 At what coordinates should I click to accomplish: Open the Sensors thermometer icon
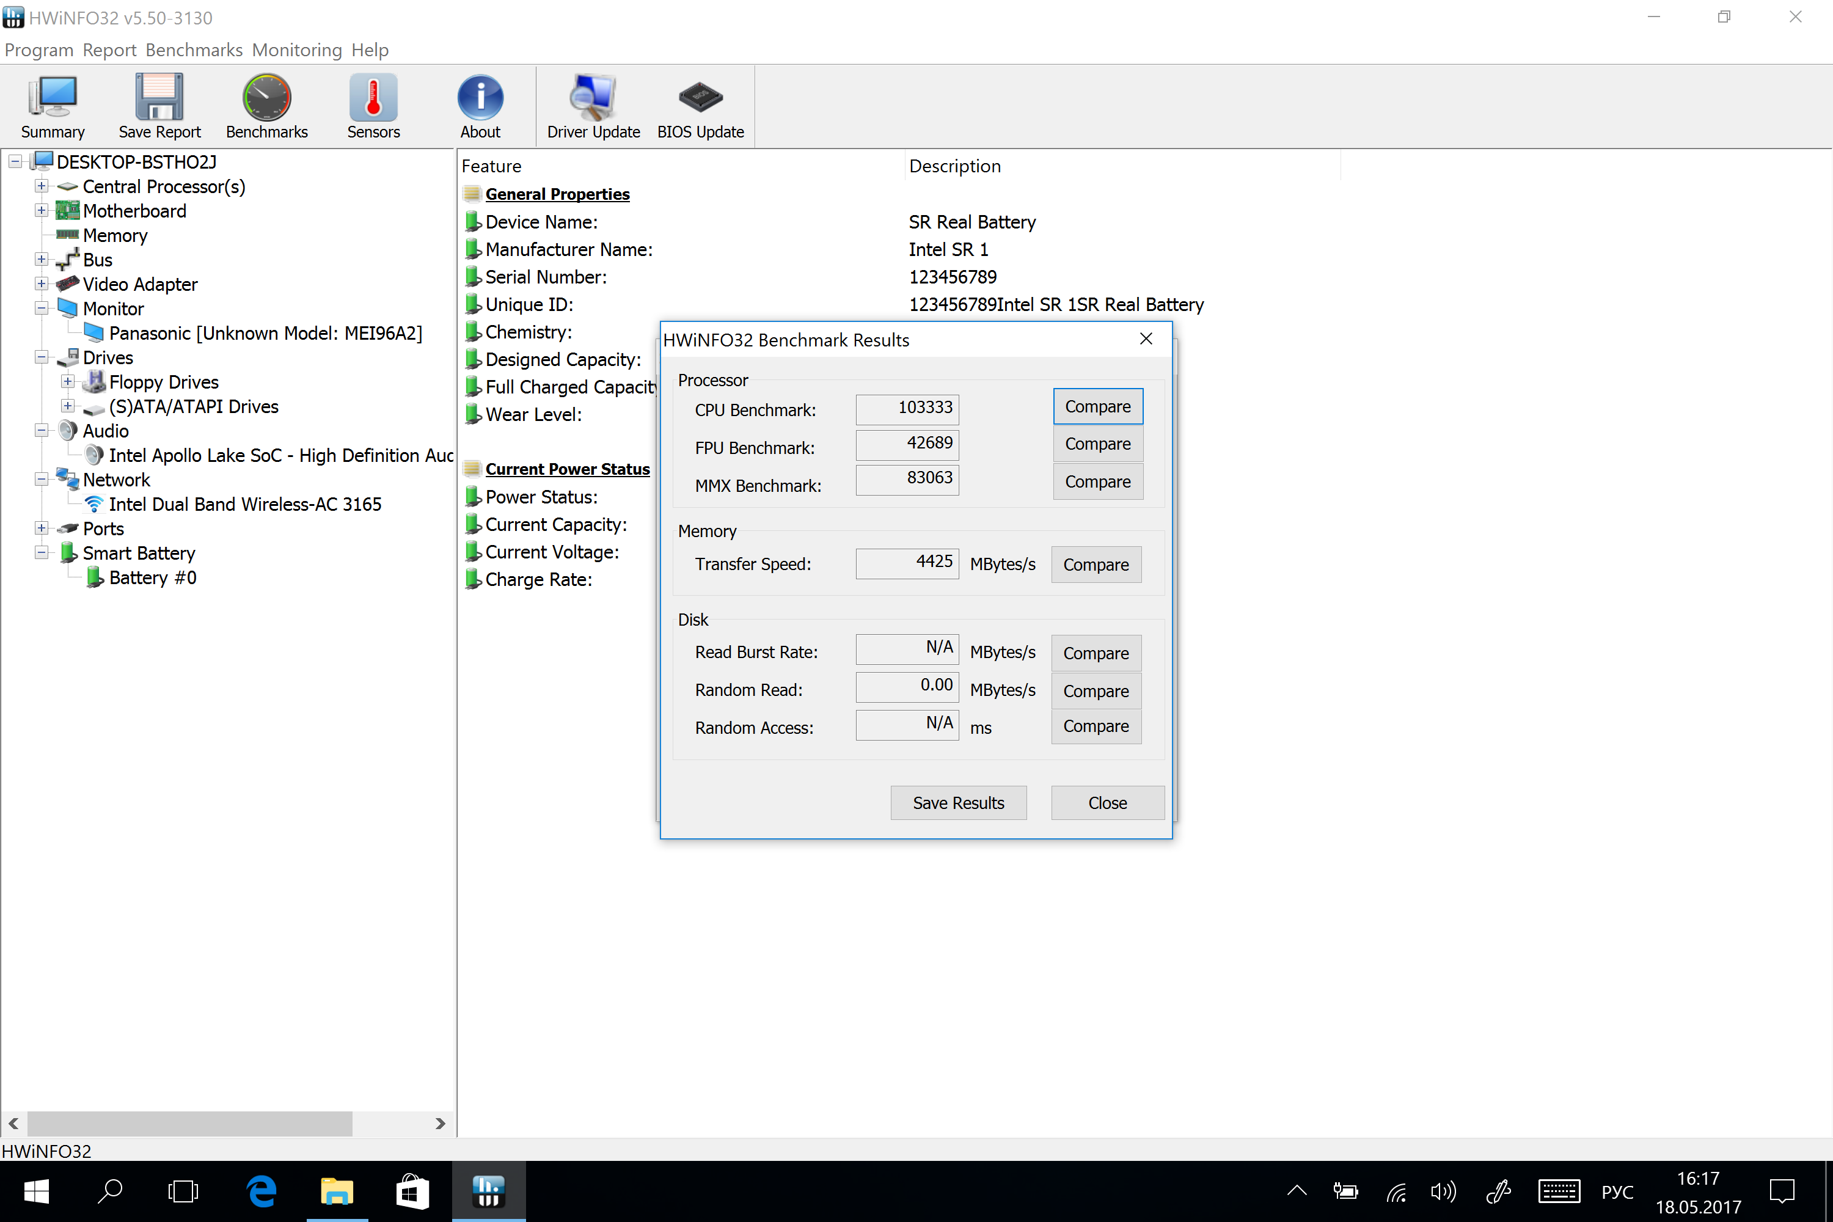click(x=373, y=97)
